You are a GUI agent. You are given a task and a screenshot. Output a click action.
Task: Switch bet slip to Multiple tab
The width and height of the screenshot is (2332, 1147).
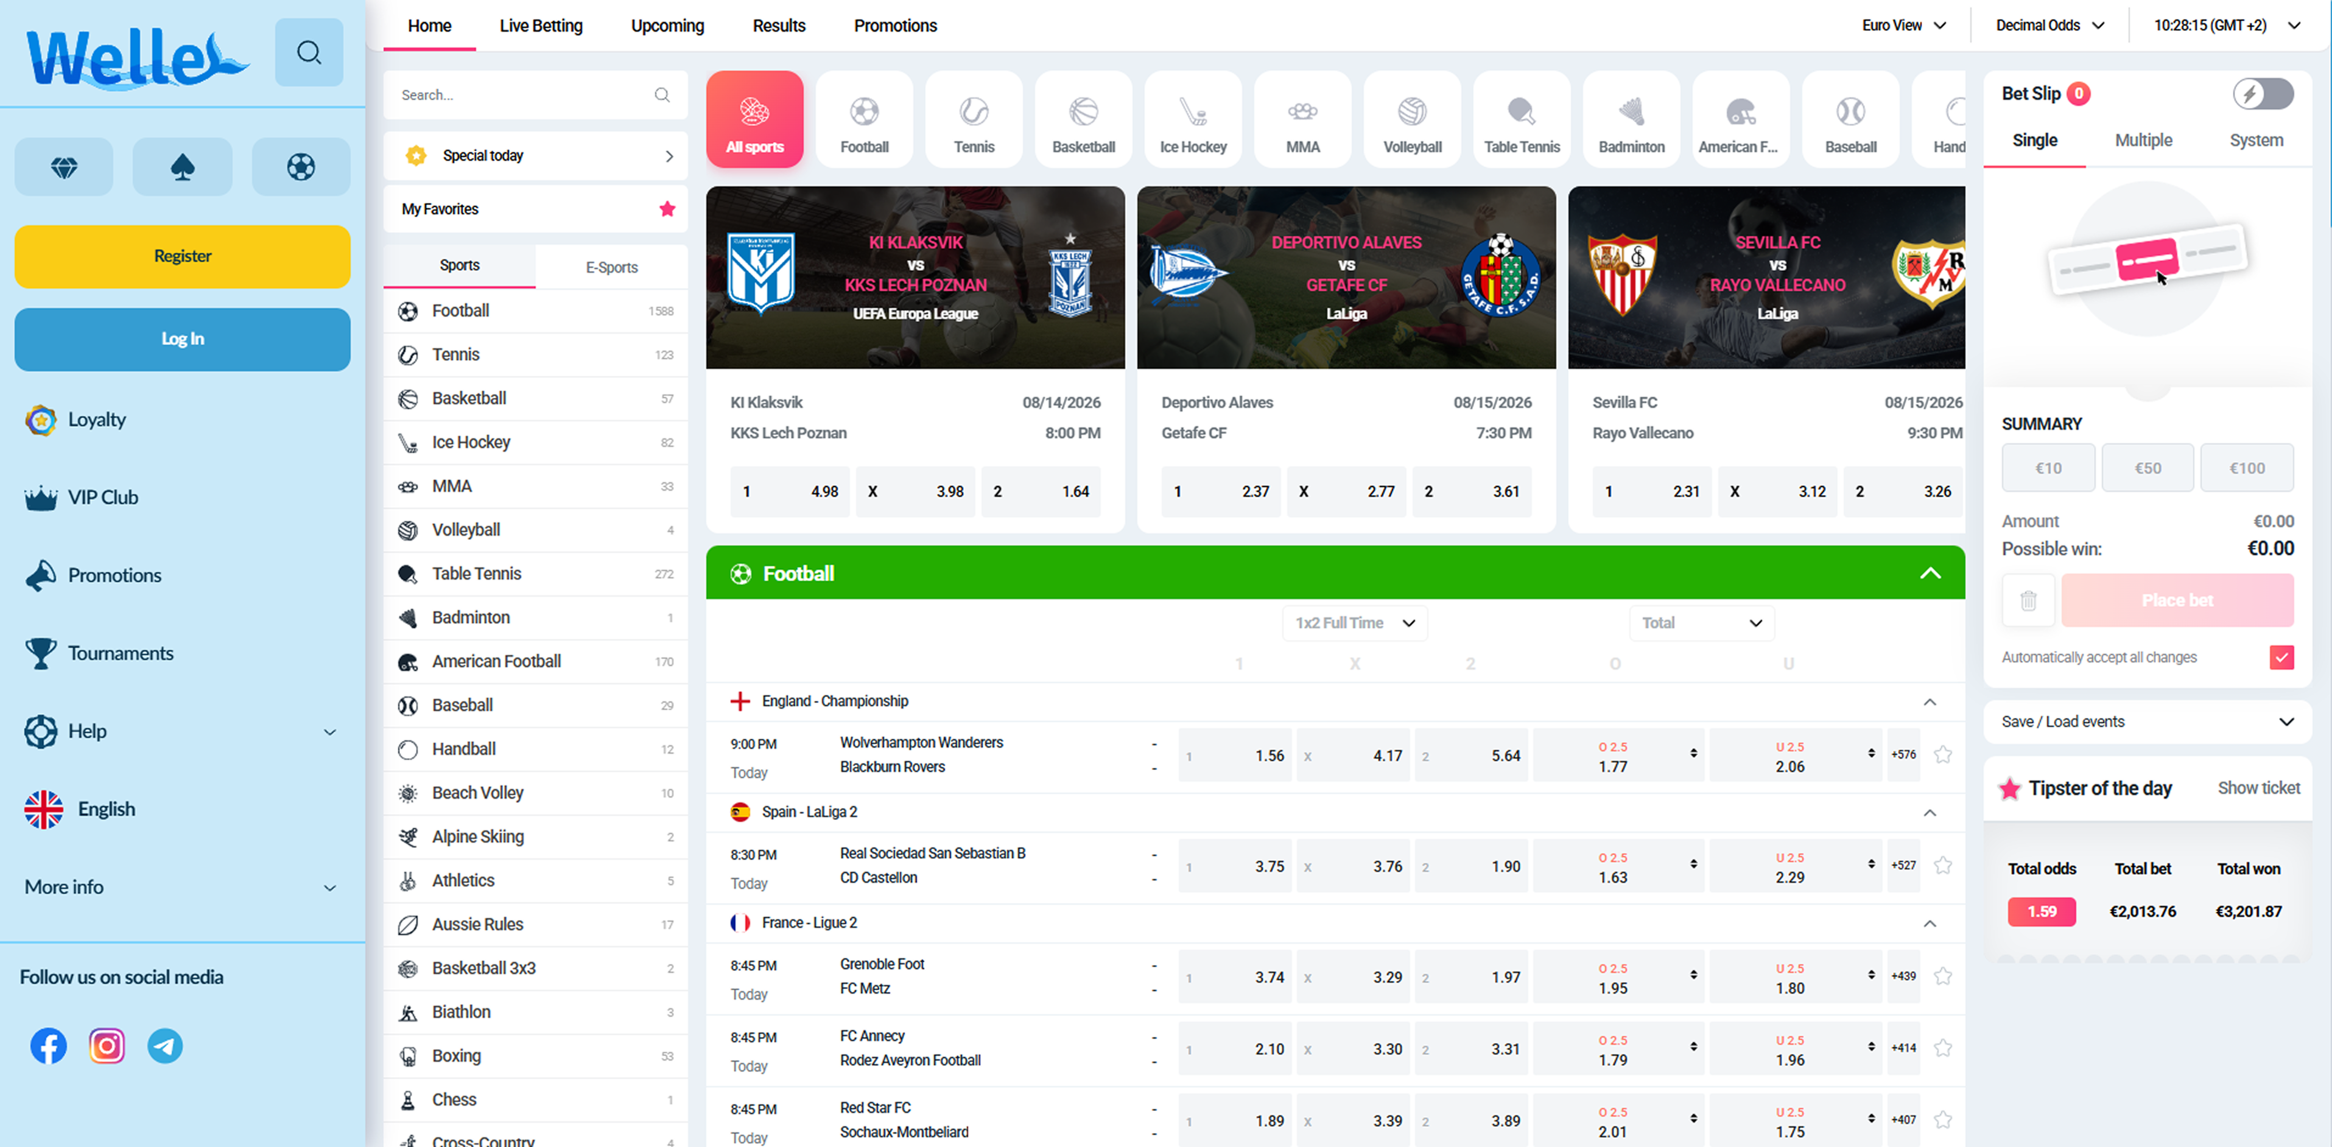point(2143,140)
